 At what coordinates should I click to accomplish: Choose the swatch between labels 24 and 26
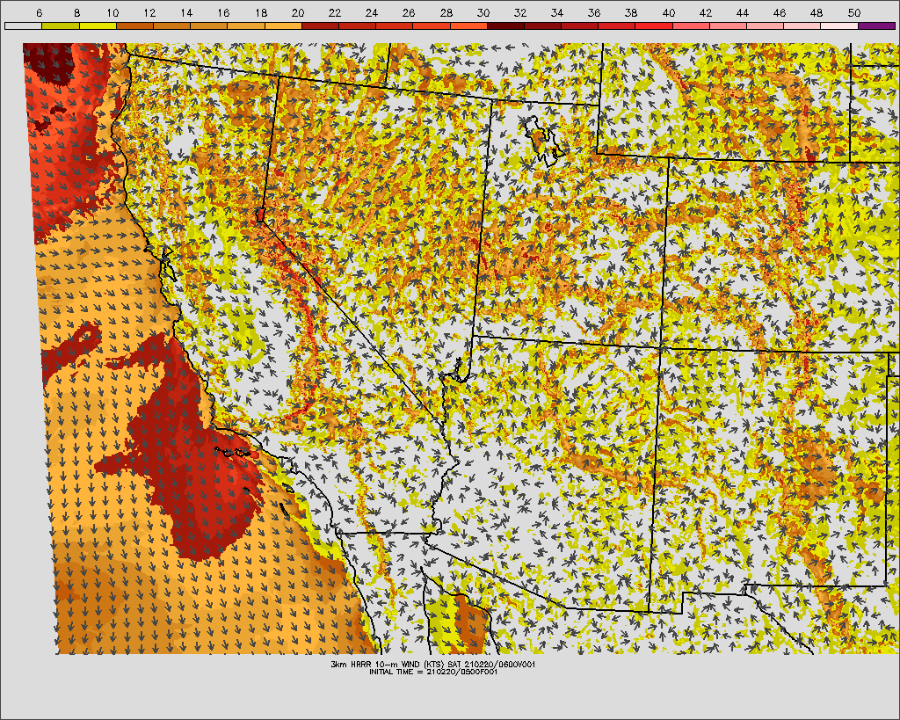394,25
